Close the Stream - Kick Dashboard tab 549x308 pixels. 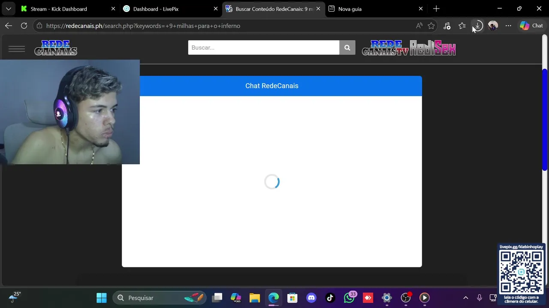[113, 9]
